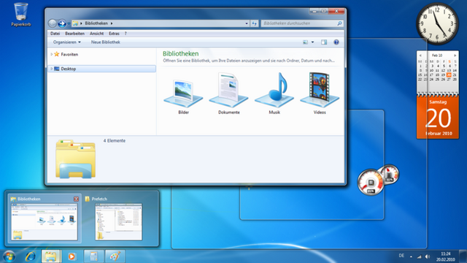Open the Ansicht menu

coord(97,34)
